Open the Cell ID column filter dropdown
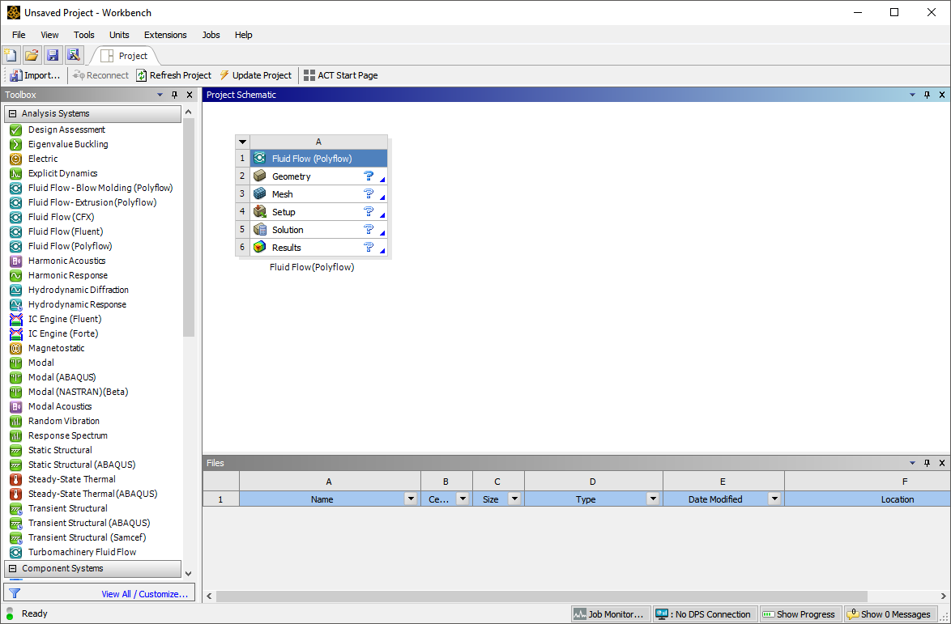The height and width of the screenshot is (624, 951). click(463, 499)
